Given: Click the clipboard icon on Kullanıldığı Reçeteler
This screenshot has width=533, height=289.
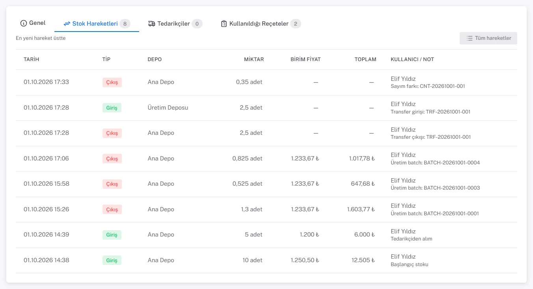Looking at the screenshot, I should (224, 24).
